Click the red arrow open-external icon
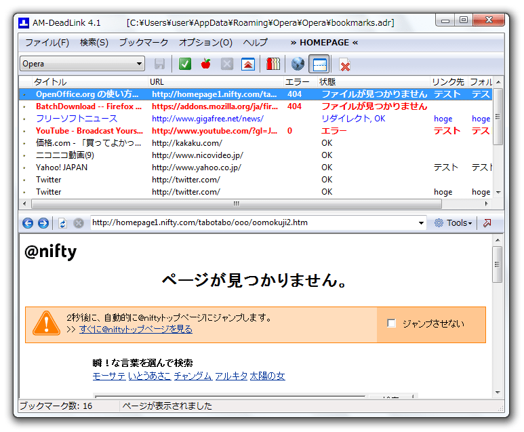 pos(487,223)
